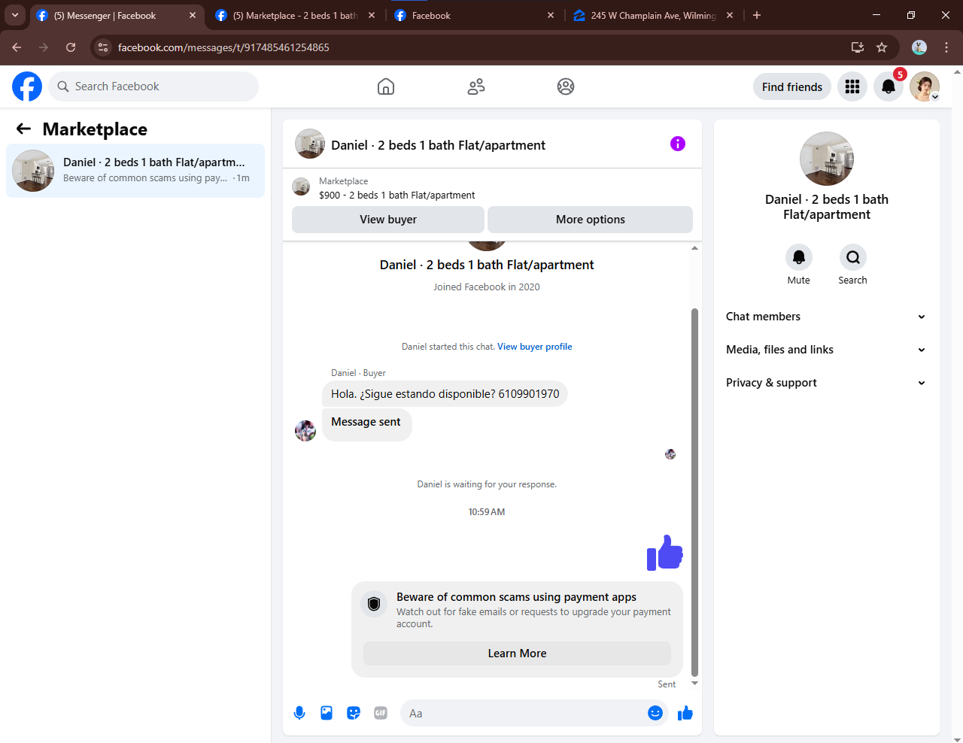Open $900 - 2 beds 1 bath listing
The height and width of the screenshot is (743, 963).
397,195
